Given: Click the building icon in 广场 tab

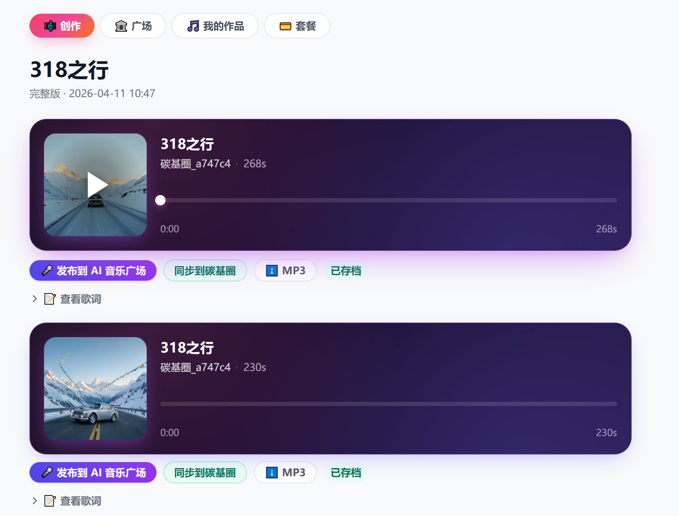Looking at the screenshot, I should [121, 26].
